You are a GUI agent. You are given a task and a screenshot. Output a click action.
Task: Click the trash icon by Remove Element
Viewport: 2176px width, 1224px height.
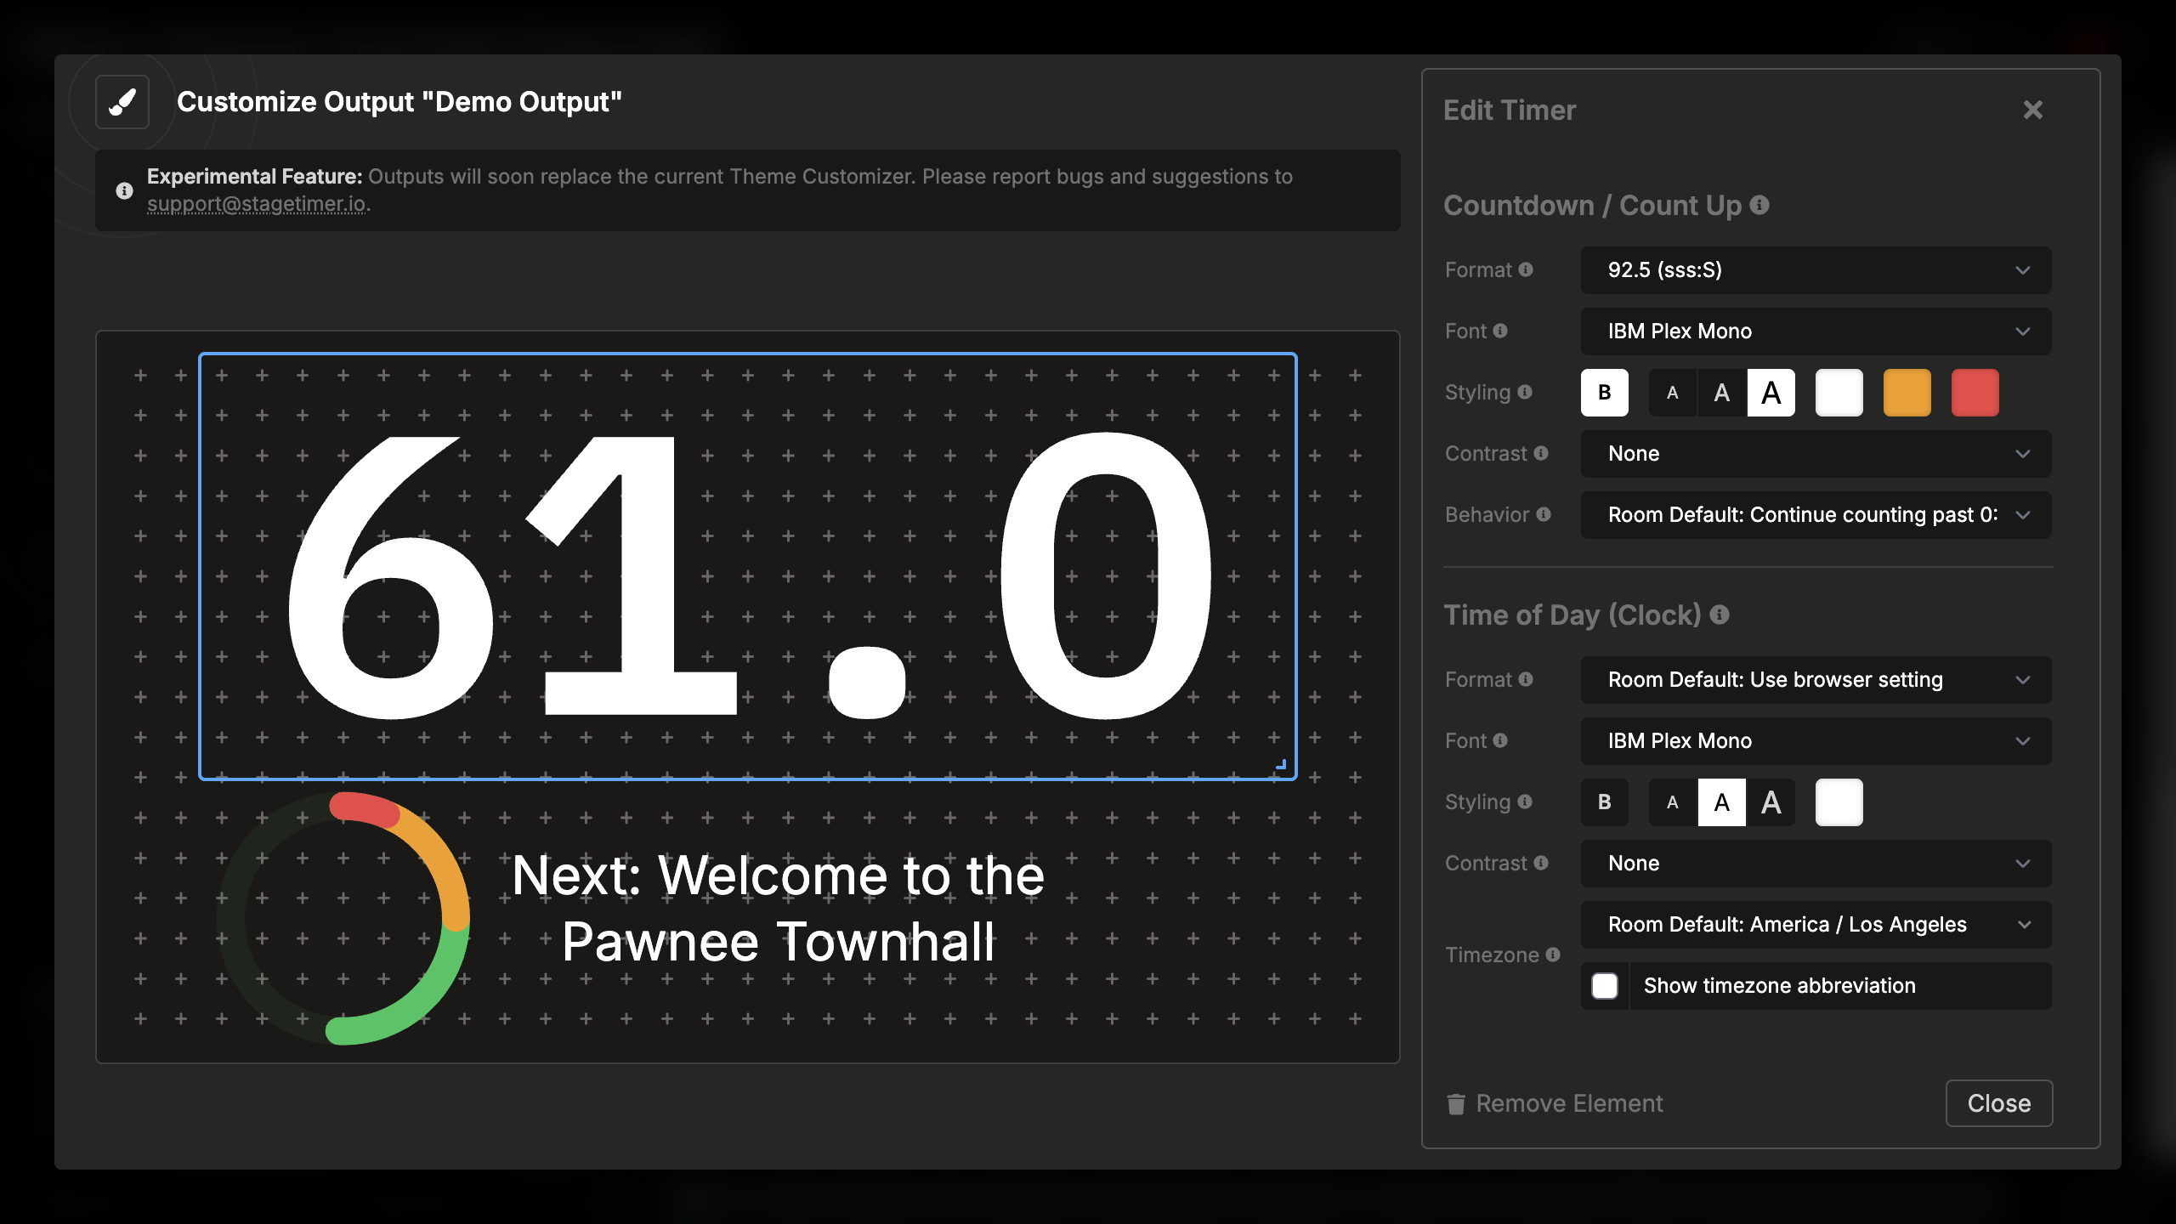(1456, 1103)
